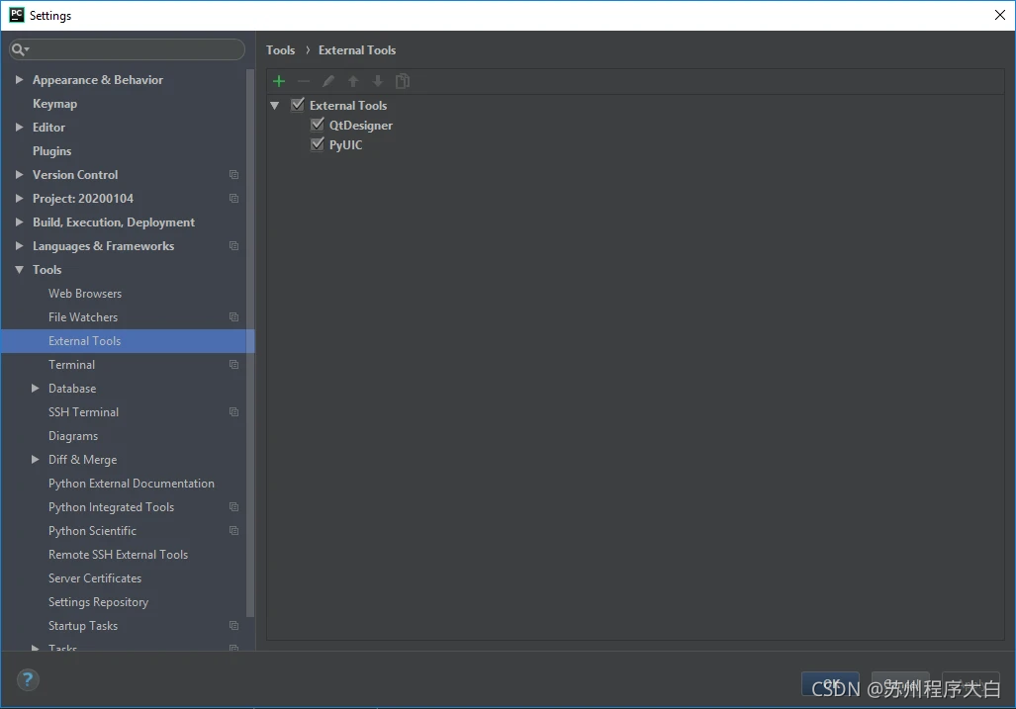Close the Settings dialog window
The image size is (1016, 709).
click(x=1000, y=15)
